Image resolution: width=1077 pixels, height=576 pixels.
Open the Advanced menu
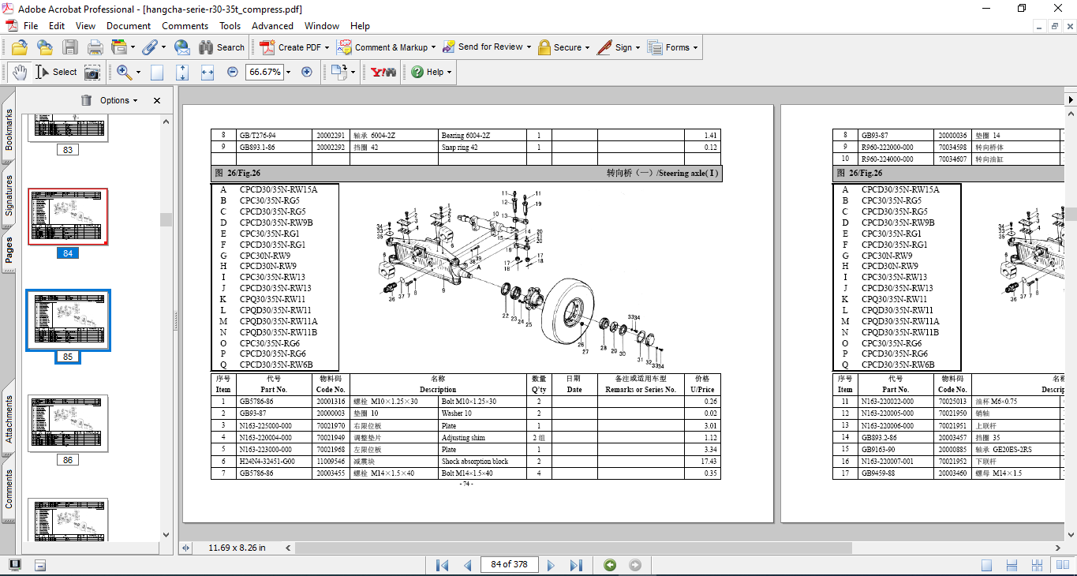pyautogui.click(x=272, y=25)
